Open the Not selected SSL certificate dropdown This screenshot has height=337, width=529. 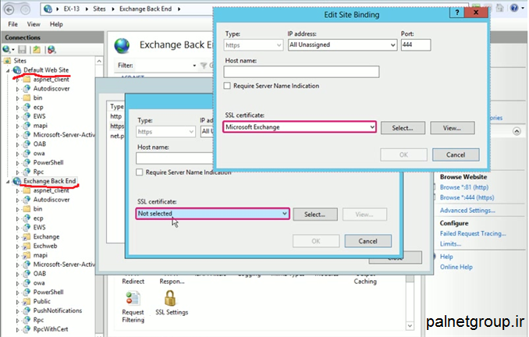coord(285,214)
